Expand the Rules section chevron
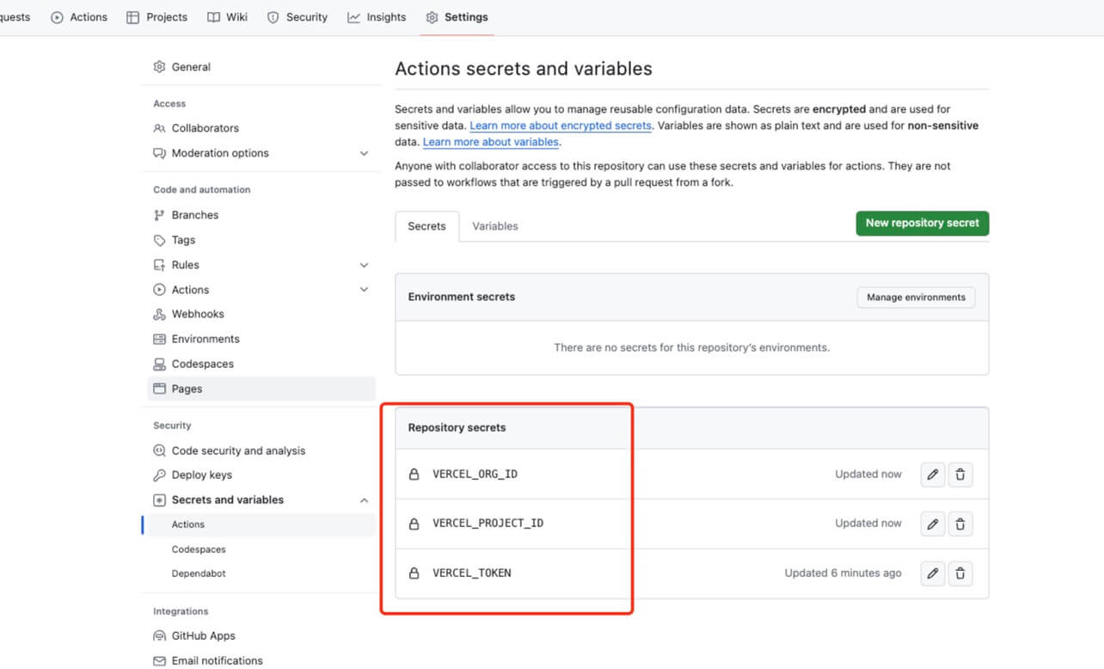1104x669 pixels. point(364,265)
